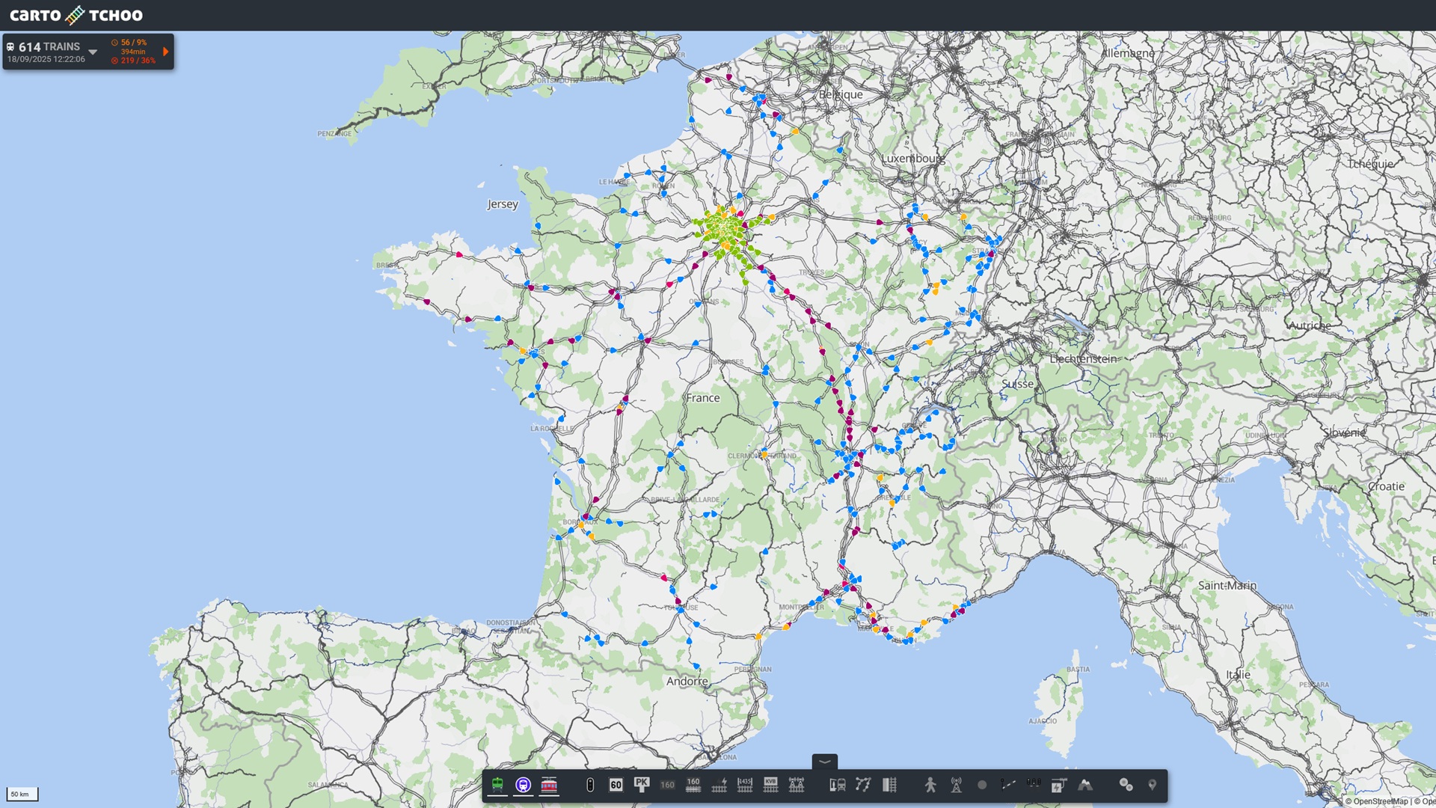Click the map pin location icon
The height and width of the screenshot is (808, 1436).
(1152, 785)
